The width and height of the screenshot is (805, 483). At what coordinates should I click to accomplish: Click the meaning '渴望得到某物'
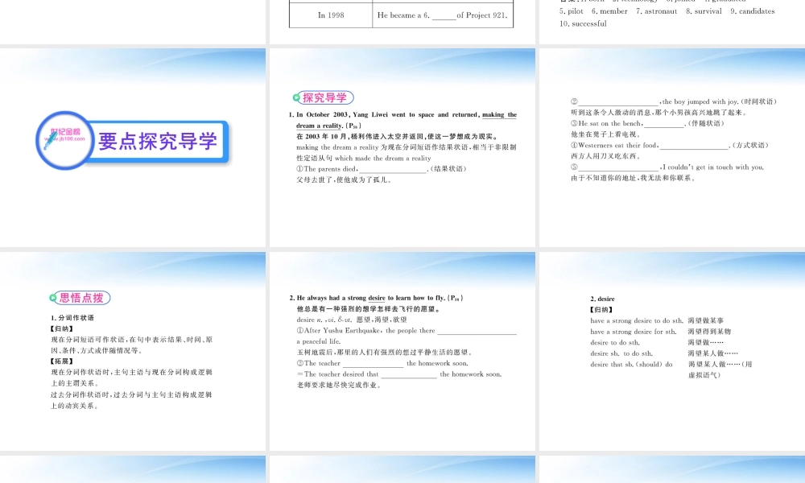[709, 332]
